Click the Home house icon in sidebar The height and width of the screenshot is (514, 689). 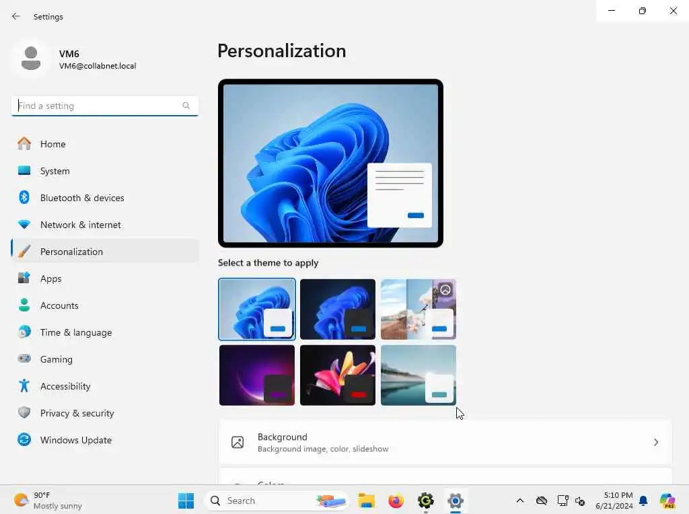click(x=24, y=144)
